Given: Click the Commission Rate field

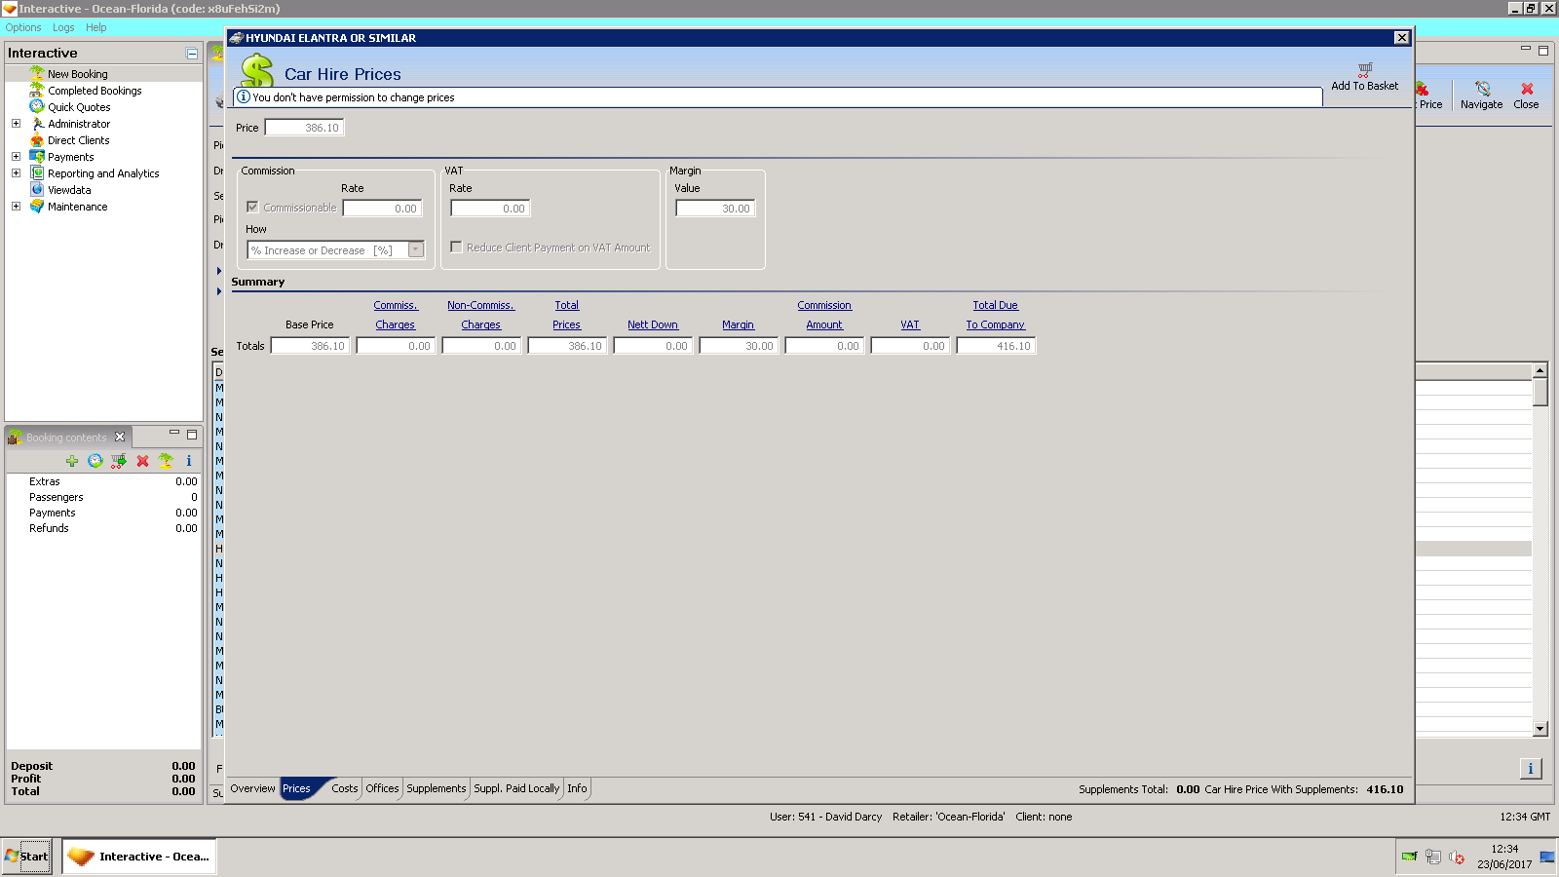Looking at the screenshot, I should click(382, 209).
